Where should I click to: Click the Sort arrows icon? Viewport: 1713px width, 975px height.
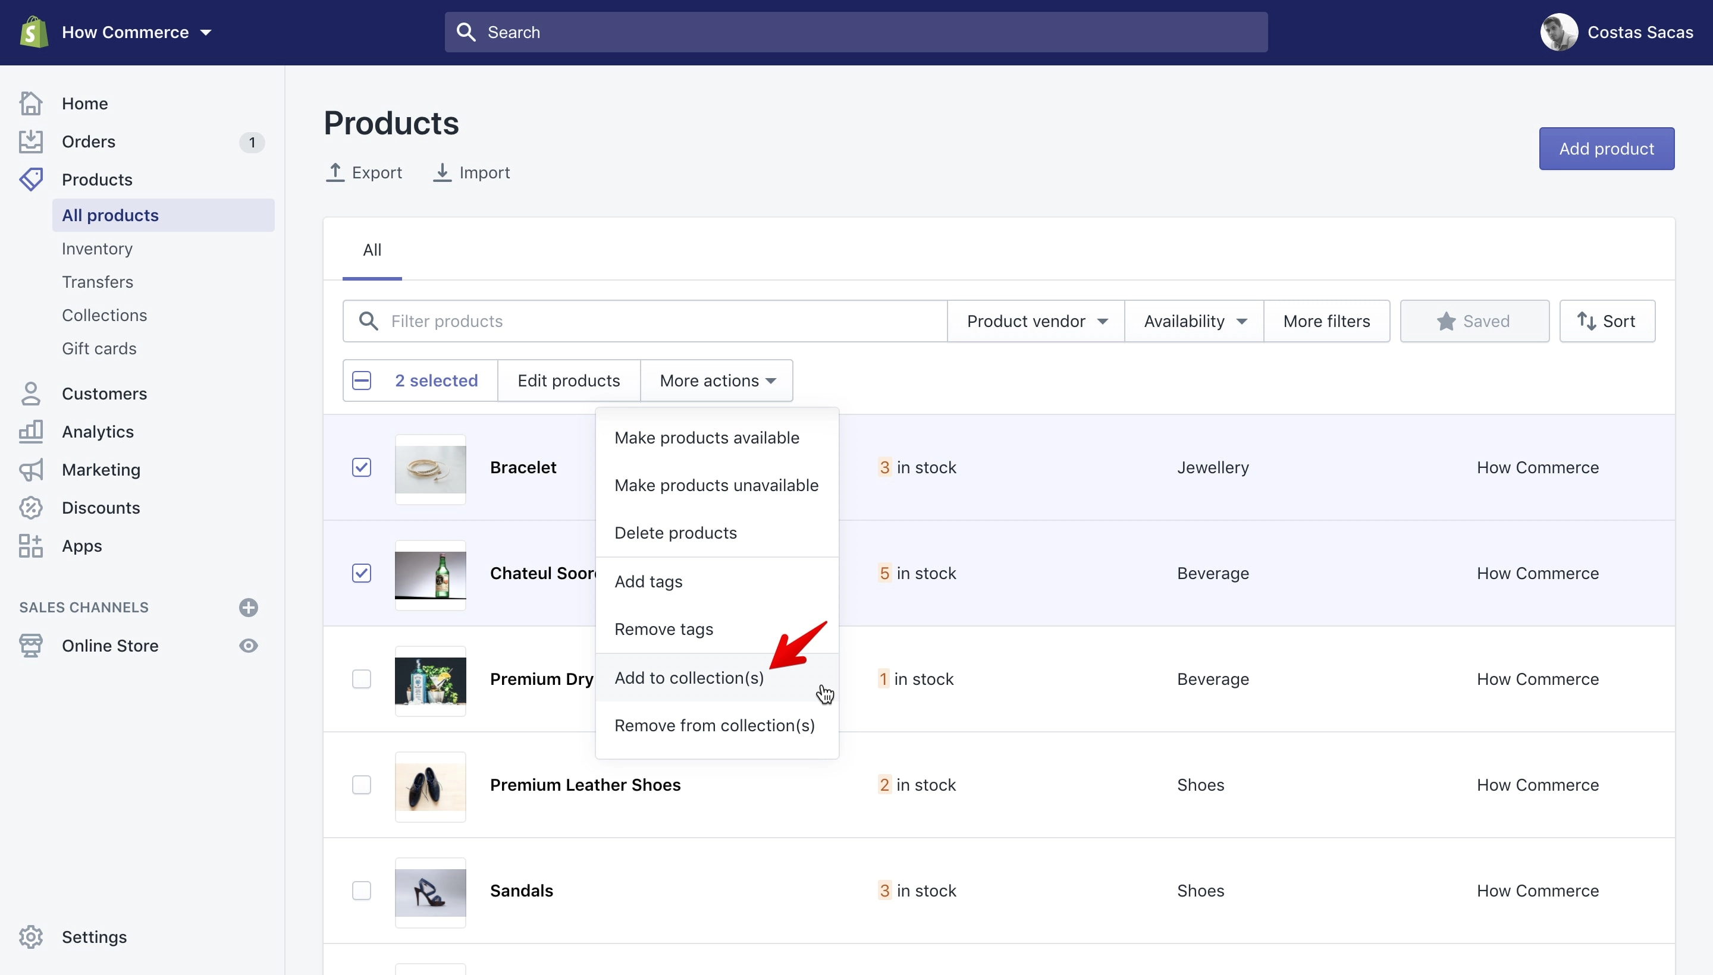tap(1586, 321)
